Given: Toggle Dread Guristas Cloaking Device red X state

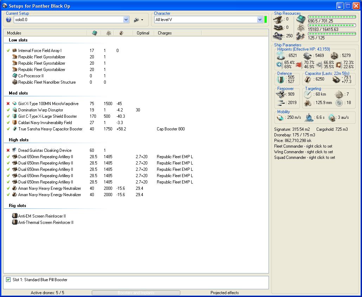Looking at the screenshot, I should [x=8, y=150].
